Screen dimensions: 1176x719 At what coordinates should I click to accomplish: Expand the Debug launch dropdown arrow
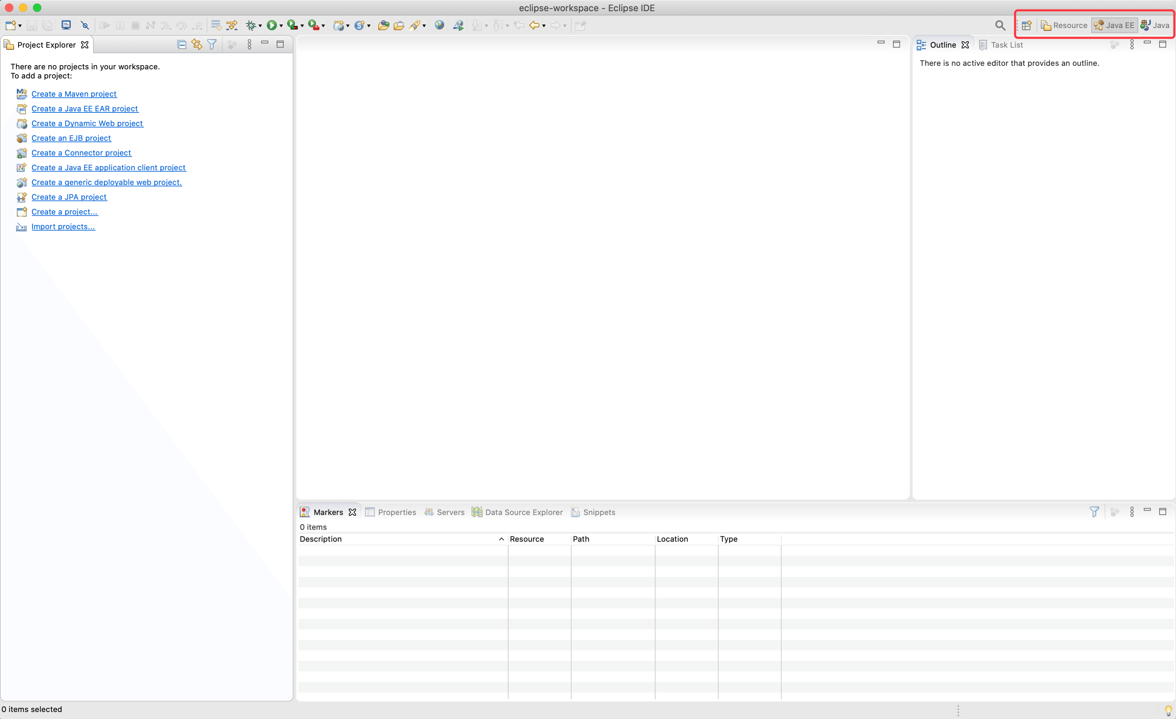(x=260, y=26)
